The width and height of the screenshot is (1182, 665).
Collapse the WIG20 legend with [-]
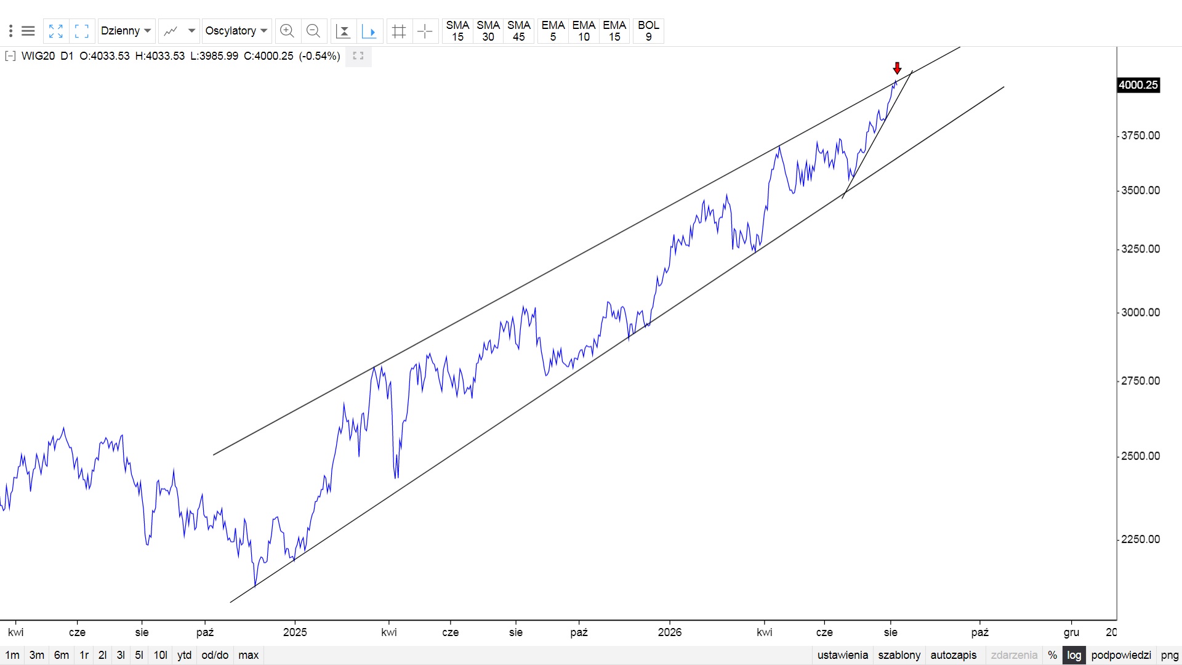pyautogui.click(x=10, y=56)
